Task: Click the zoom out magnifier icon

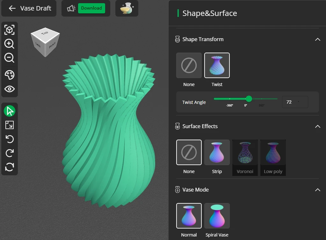Action: (x=9, y=59)
